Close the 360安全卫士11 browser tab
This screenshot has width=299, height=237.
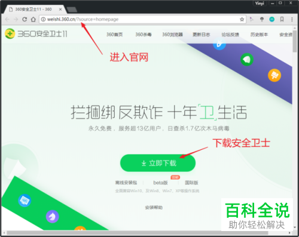[x=60, y=10]
